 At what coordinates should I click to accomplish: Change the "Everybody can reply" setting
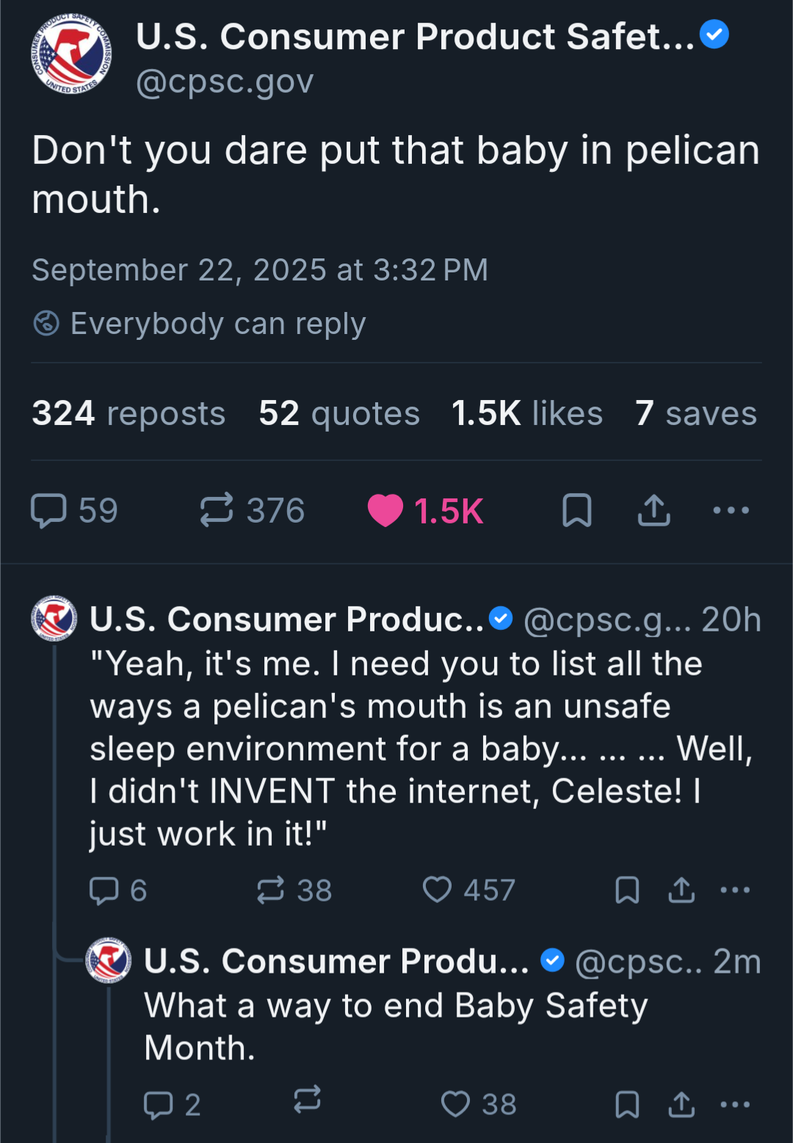[x=200, y=324]
